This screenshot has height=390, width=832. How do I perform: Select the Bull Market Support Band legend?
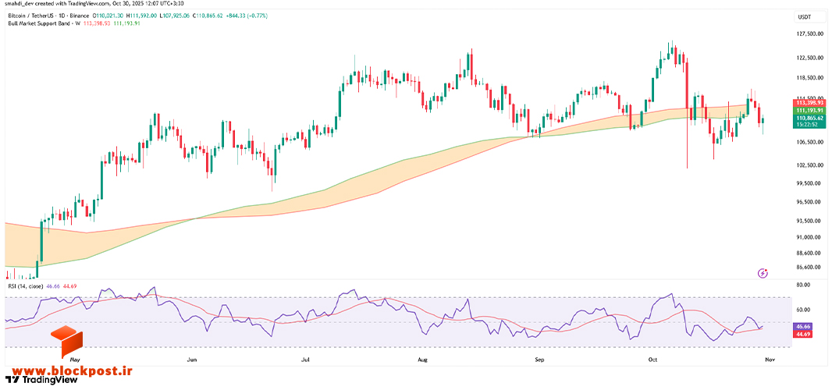pyautogui.click(x=44, y=23)
